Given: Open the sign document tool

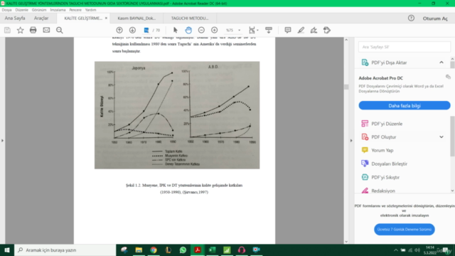Looking at the screenshot, I should [x=314, y=30].
